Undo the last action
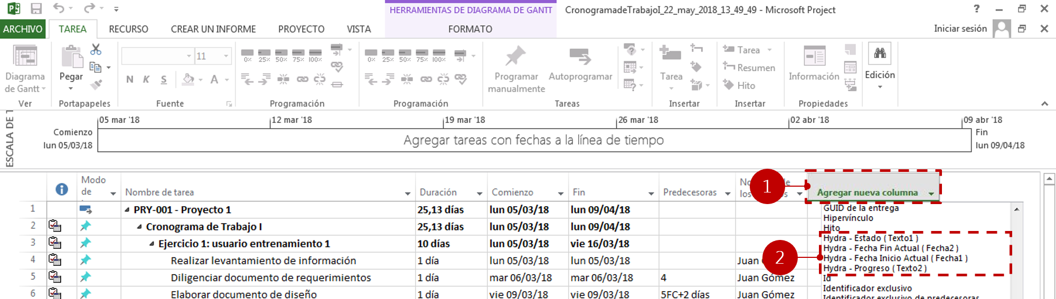The height and width of the screenshot is (299, 1056). (59, 8)
